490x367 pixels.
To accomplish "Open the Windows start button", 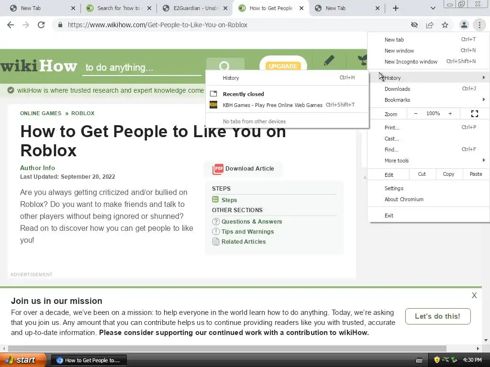I will click(x=23, y=360).
